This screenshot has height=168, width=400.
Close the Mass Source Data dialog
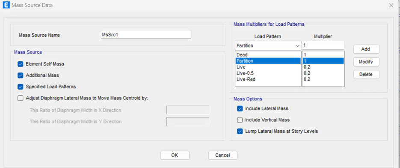(x=391, y=5)
